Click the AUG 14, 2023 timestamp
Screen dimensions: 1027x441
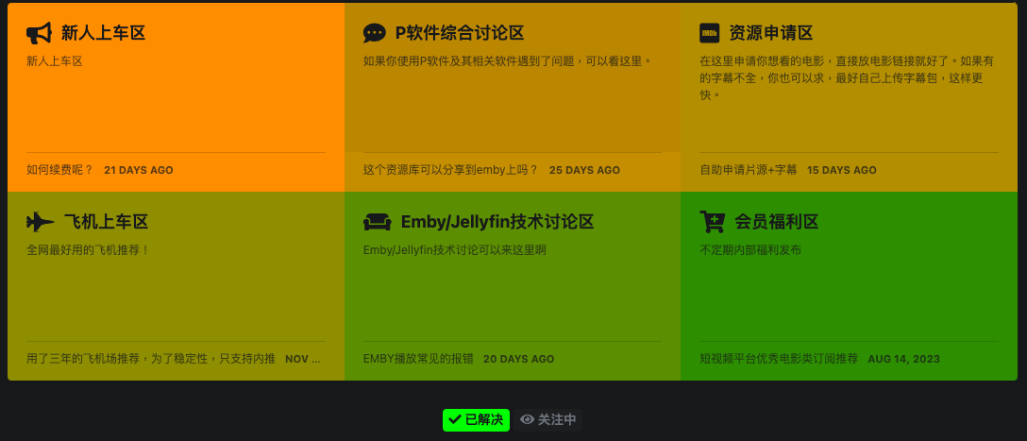click(x=904, y=359)
